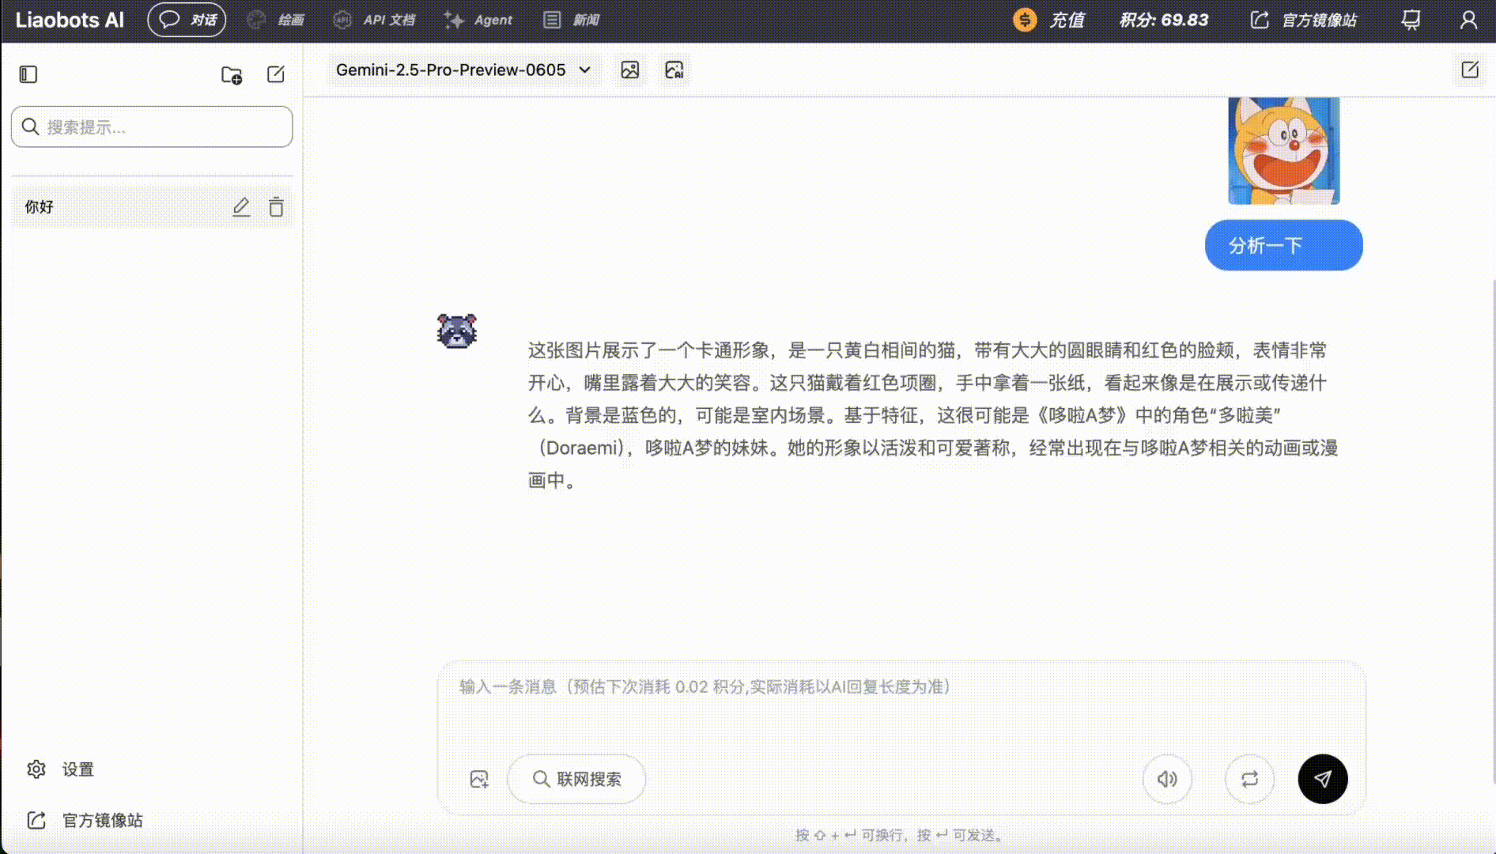1496x854 pixels.
Task: Open the 新闻 news tab
Action: click(x=572, y=20)
